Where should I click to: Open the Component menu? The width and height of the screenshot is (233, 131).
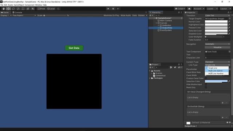point(29,5)
